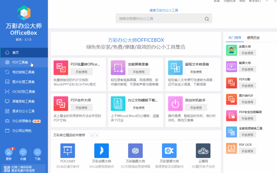The height and width of the screenshot is (173, 277).
Task: Click the PDF批量转Office card icon
Action: (61, 68)
